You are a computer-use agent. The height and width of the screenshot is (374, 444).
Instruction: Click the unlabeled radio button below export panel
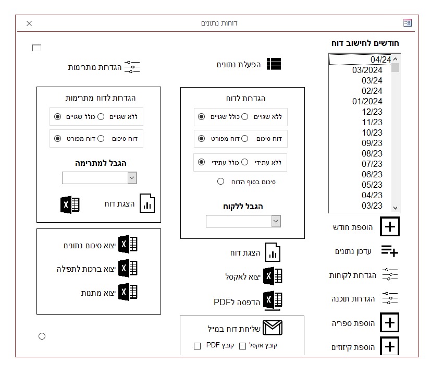[x=42, y=336]
